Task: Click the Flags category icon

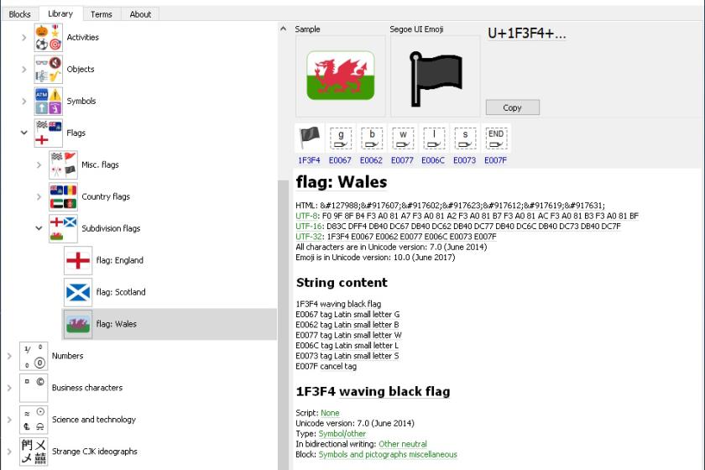Action: click(x=48, y=133)
